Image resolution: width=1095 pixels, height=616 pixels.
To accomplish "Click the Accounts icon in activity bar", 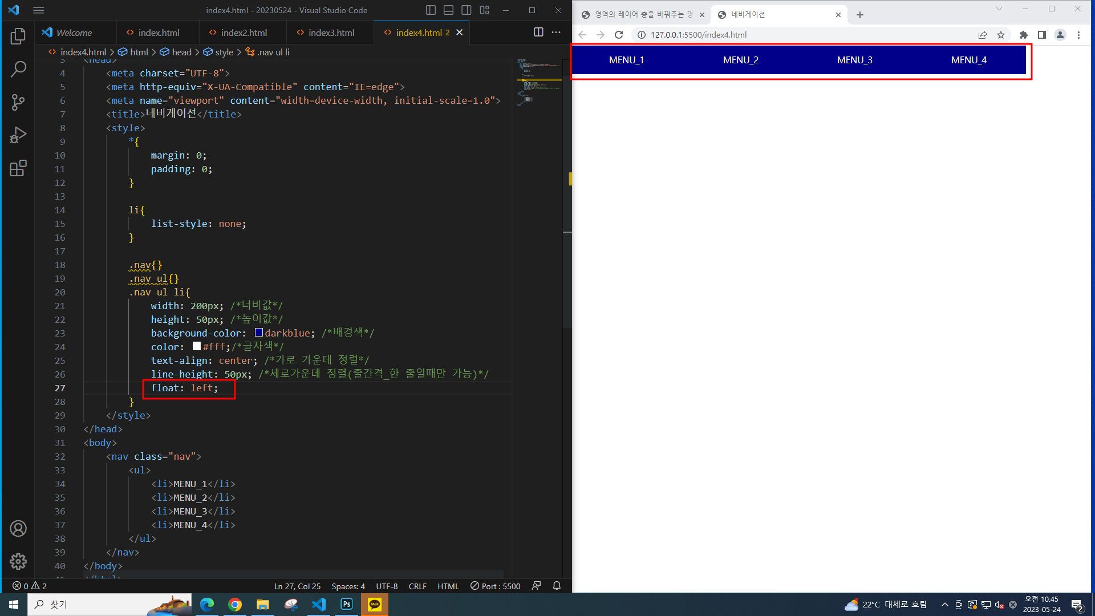I will (18, 529).
